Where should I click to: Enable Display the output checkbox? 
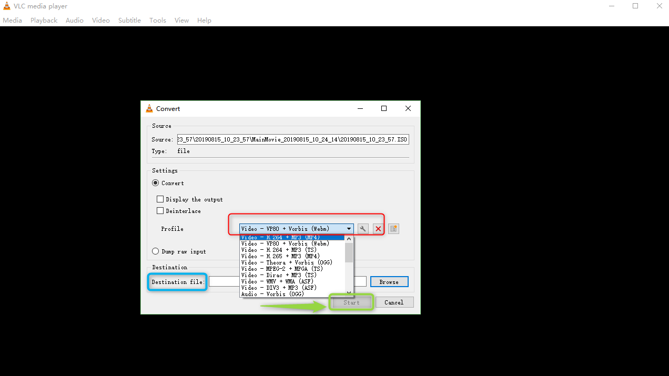(x=160, y=199)
